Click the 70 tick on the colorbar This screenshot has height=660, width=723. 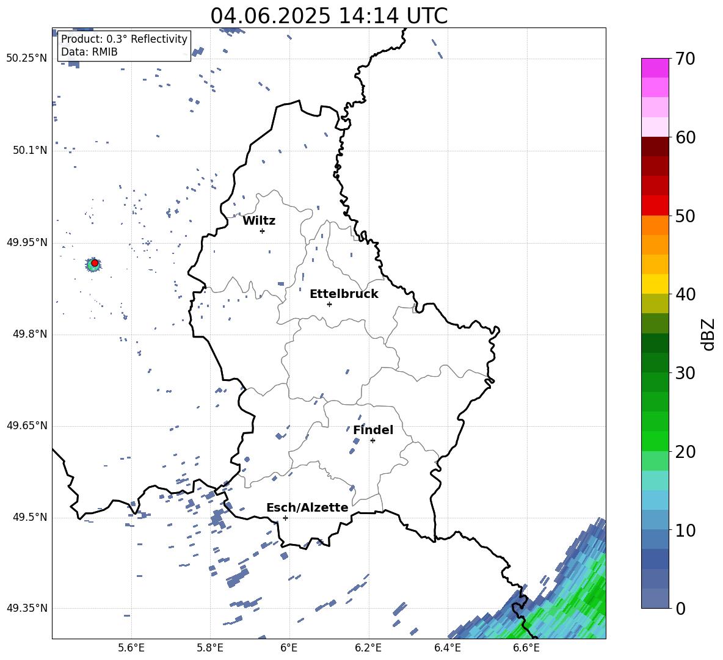[685, 59]
